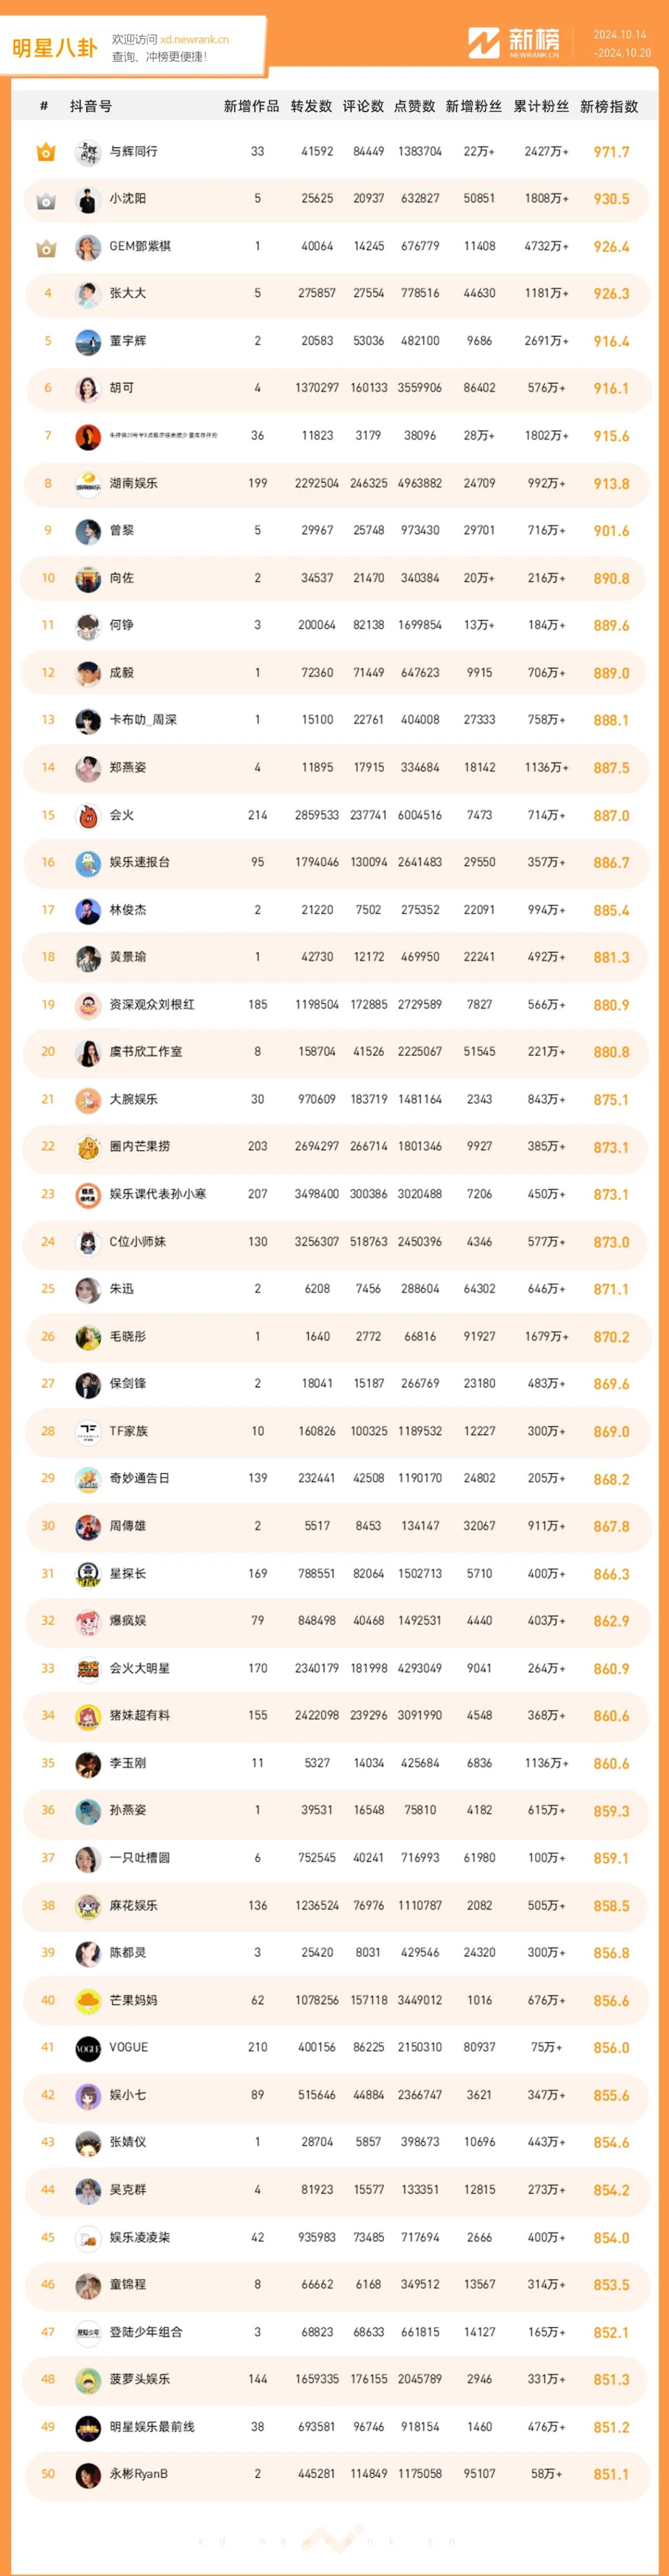Open the TF家族 account avatar

(88, 1432)
